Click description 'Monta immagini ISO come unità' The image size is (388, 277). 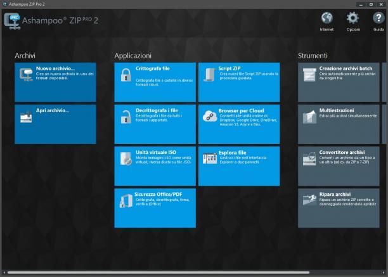164,158
